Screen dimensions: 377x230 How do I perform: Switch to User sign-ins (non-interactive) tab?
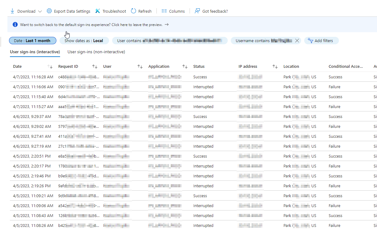tap(96, 52)
